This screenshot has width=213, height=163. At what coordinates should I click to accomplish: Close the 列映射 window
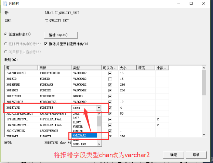point(204,3)
